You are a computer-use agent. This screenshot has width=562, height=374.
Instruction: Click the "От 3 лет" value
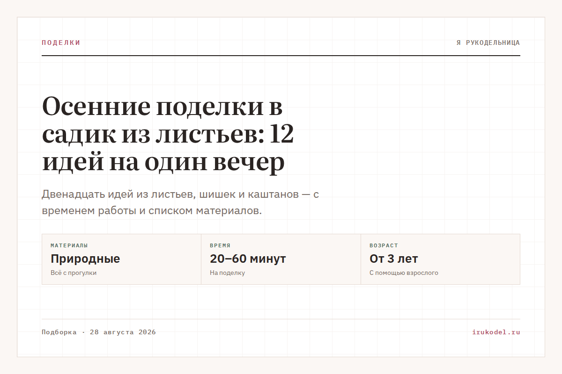pyautogui.click(x=394, y=259)
